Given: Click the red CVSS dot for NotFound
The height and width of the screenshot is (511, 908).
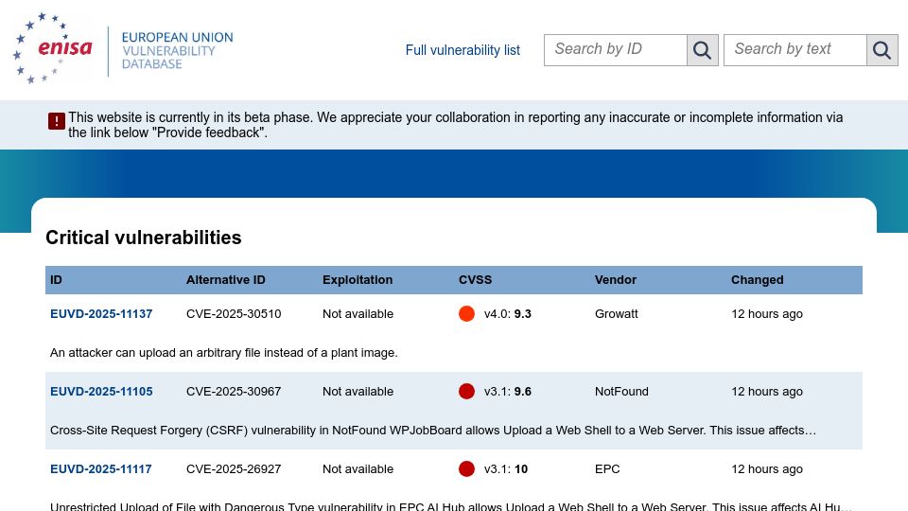Looking at the screenshot, I should point(466,391).
